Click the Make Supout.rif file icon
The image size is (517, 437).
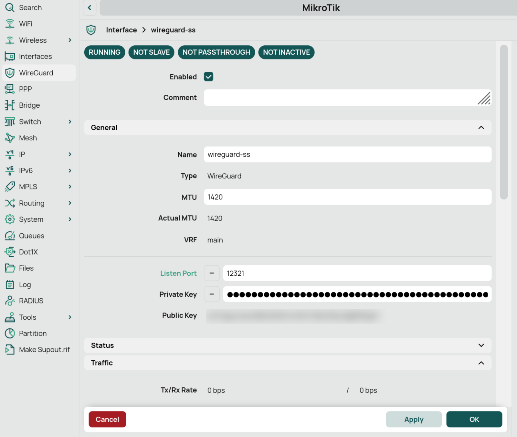pos(10,350)
